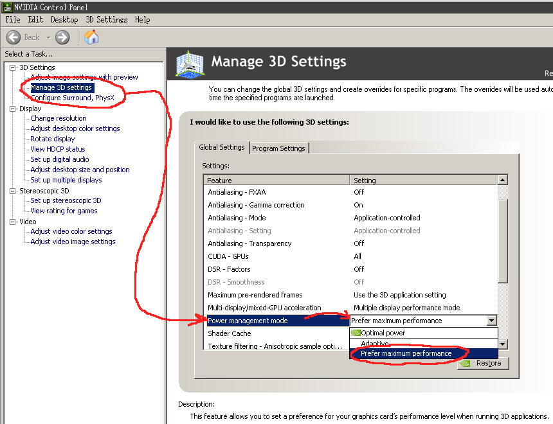Switch to Program Settings tab
553x424 pixels.
(x=278, y=148)
